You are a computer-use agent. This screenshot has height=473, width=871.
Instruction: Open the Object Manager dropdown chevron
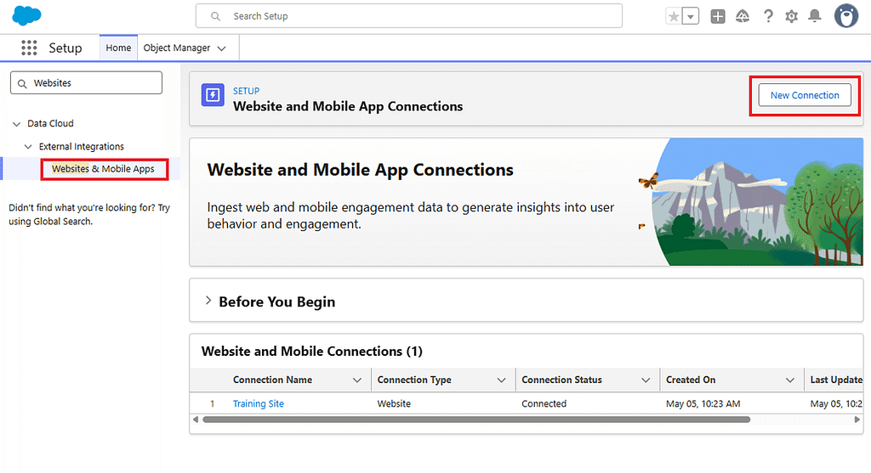222,48
